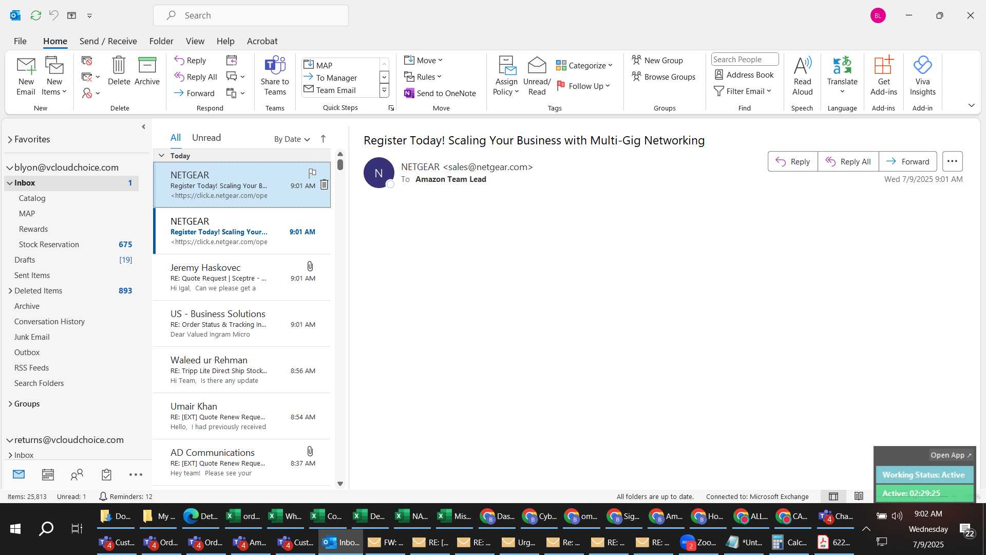Expand Deleted Items folder

pos(10,291)
